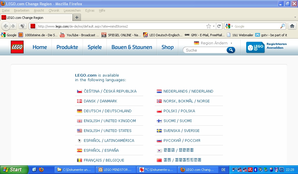
Task: Open Bauen & Staunen navigation link
Action: coord(132,47)
